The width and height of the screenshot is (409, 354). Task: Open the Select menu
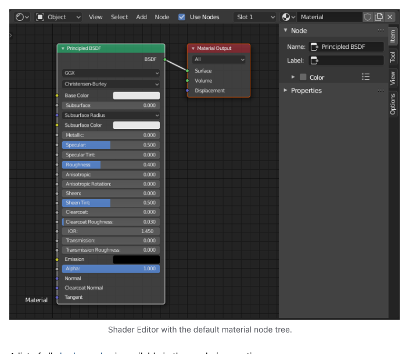click(119, 17)
